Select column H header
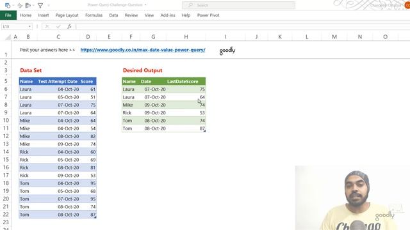The width and height of the screenshot is (410, 230). (186, 37)
